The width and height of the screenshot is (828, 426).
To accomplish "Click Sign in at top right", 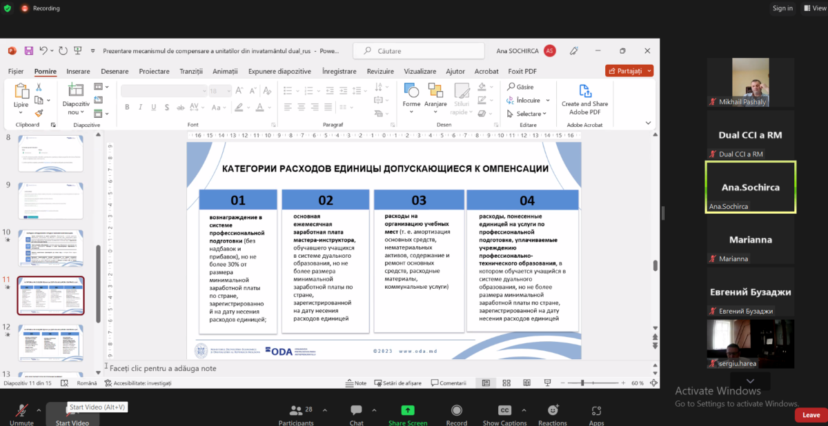I will click(782, 8).
